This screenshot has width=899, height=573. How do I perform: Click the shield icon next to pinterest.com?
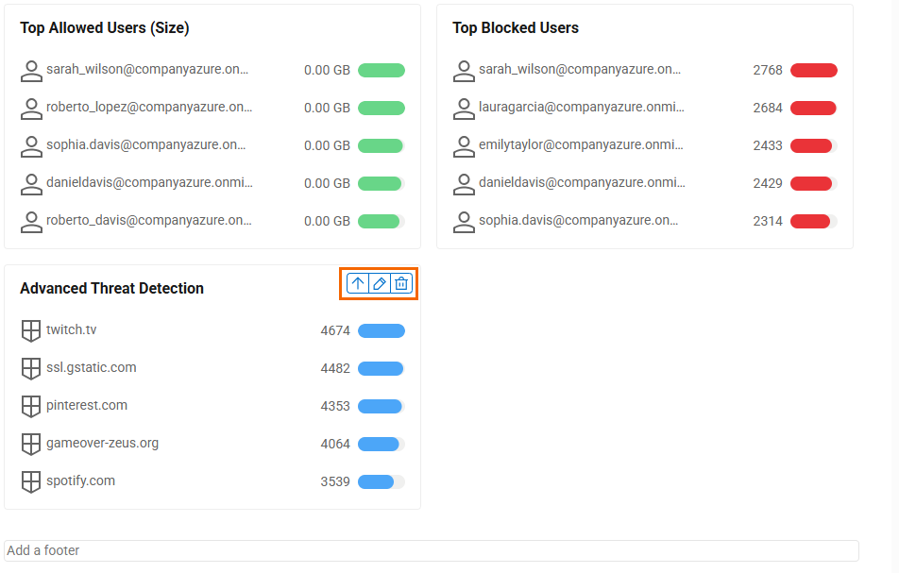pyautogui.click(x=31, y=406)
